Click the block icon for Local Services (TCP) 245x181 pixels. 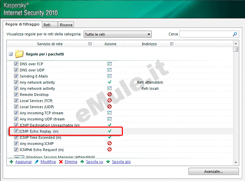(110, 100)
